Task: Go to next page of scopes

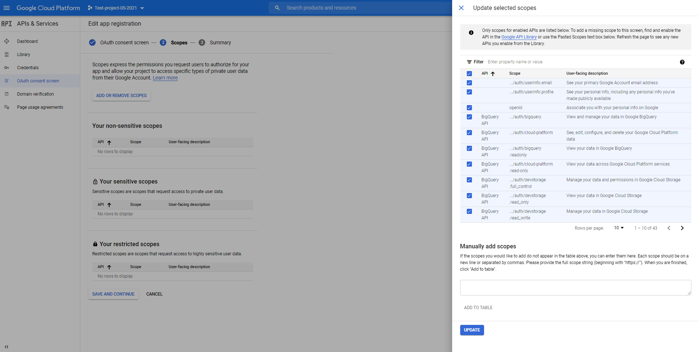Action: pos(682,228)
